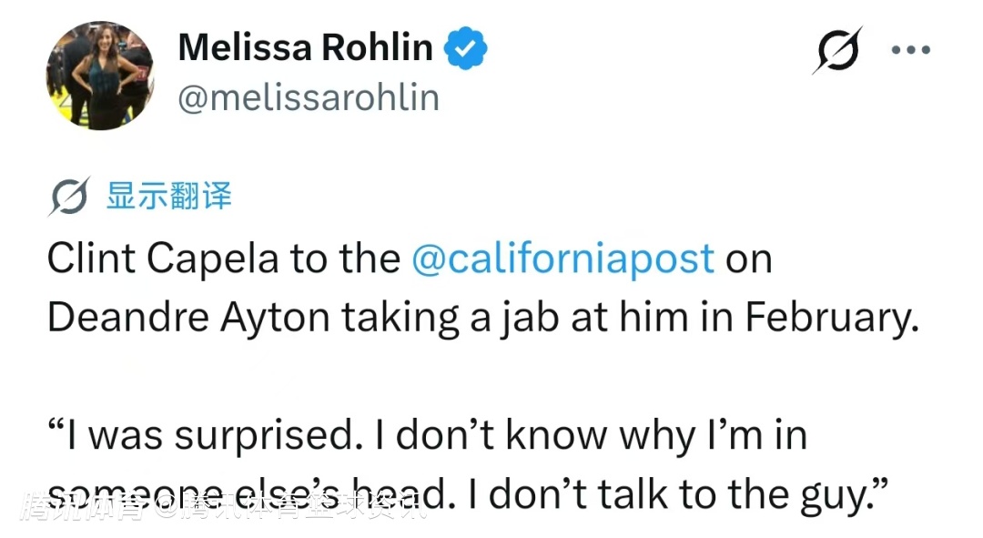Screen dimensions: 983x538
Task: Open the @melissarohlin handle link
Action: (309, 97)
